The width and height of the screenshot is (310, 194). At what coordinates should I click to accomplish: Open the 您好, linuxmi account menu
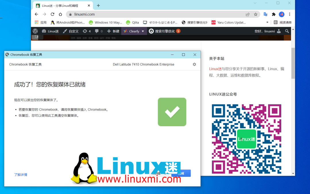coord(268,31)
